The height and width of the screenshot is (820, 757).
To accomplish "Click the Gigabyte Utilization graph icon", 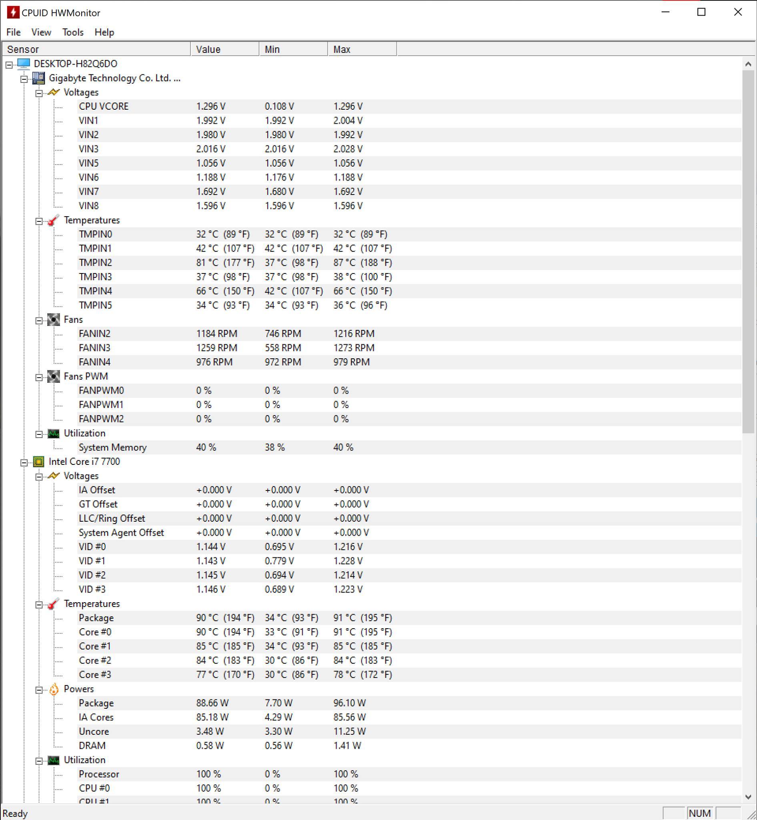I will tap(54, 433).
